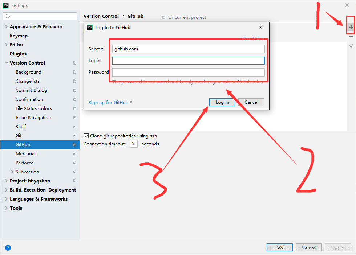The width and height of the screenshot is (356, 255).
Task: Click Cancel in the GitHub login dialog
Action: [251, 102]
